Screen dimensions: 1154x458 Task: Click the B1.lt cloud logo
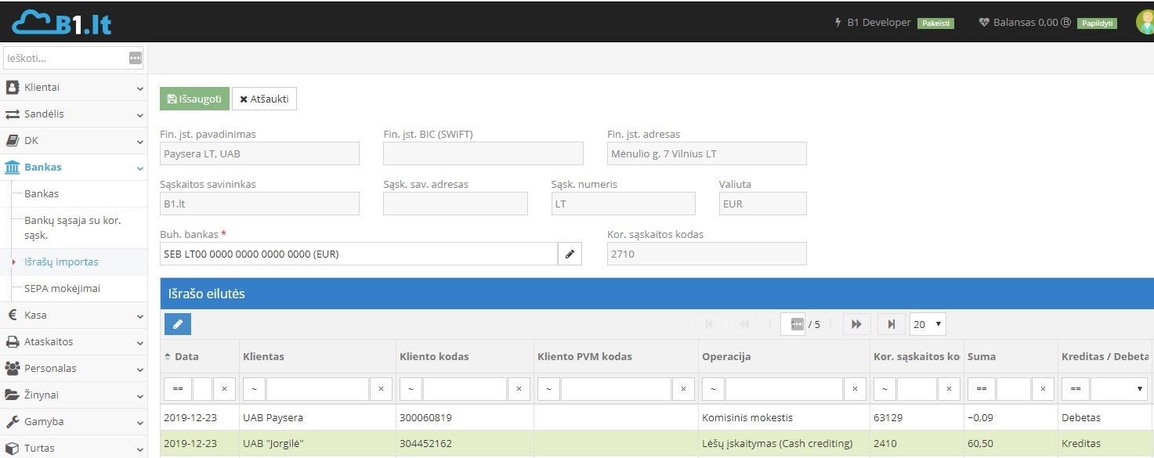(62, 22)
